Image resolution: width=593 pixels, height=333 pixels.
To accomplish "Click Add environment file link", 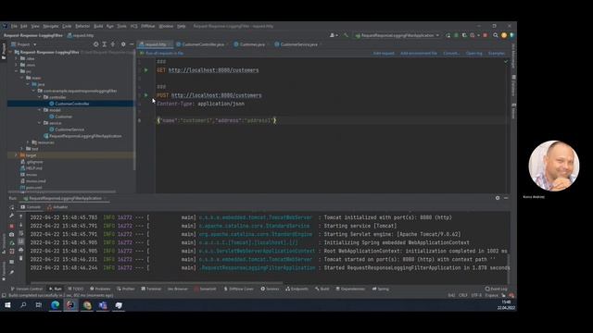I will click(x=418, y=54).
